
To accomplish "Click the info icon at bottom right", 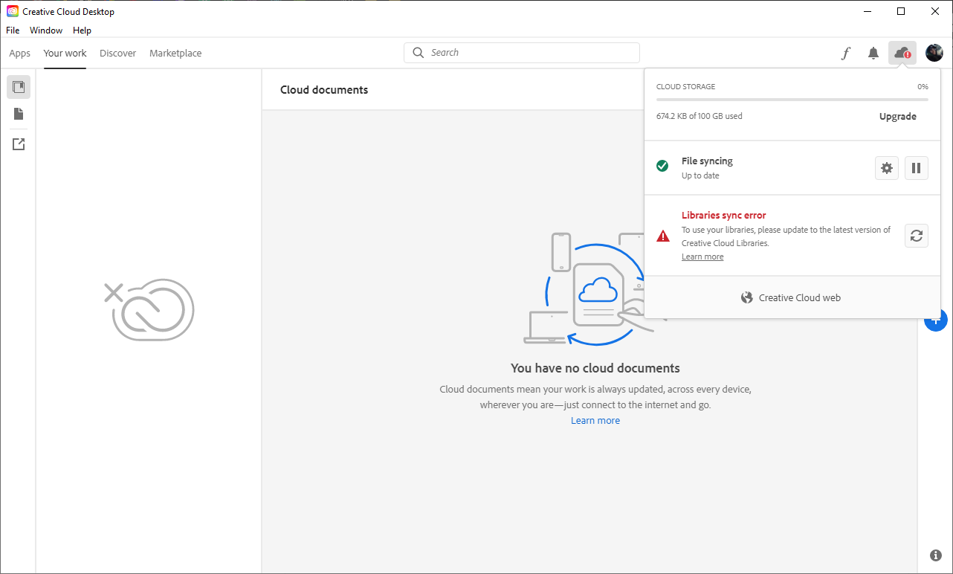I will [936, 555].
